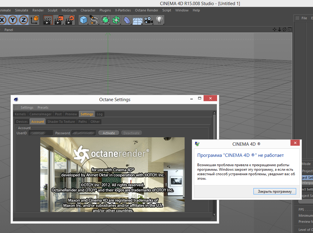
Task: Click the right panel grip icon beside File
Action: tap(297, 18)
